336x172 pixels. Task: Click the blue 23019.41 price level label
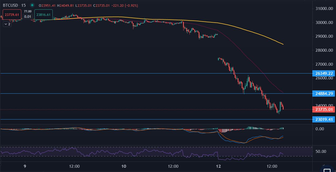tap(323, 120)
